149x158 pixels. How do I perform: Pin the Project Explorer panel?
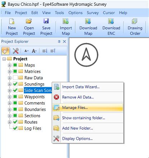coord(59,42)
